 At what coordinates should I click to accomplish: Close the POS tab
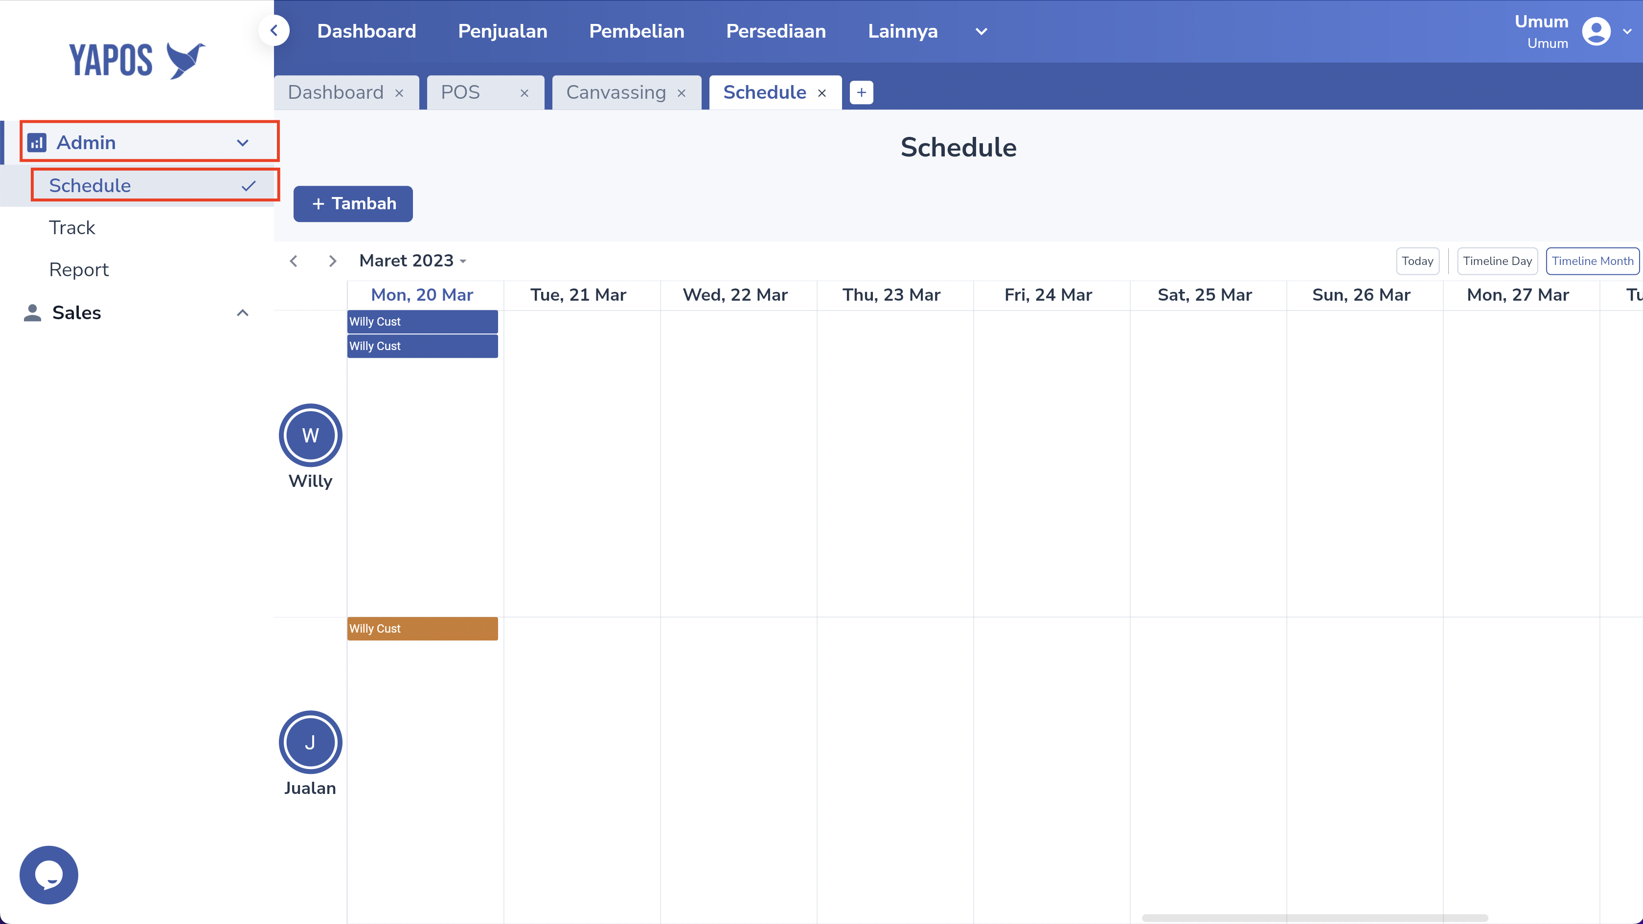coord(525,93)
